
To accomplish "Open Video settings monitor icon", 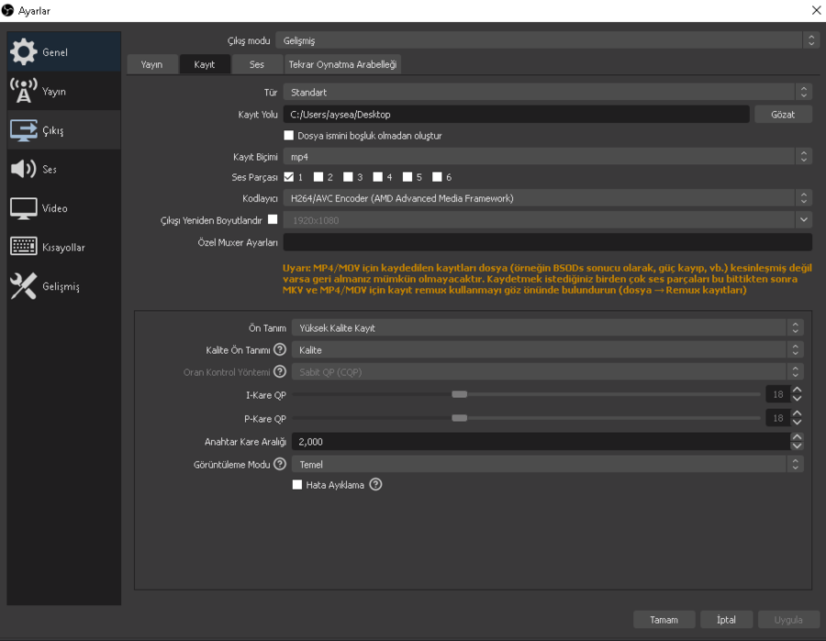I will coord(24,208).
